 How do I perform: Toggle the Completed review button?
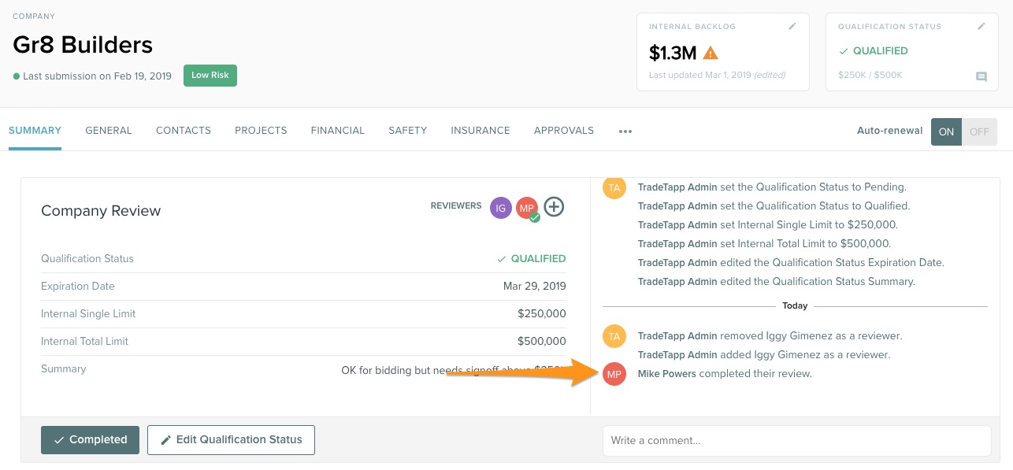(90, 440)
